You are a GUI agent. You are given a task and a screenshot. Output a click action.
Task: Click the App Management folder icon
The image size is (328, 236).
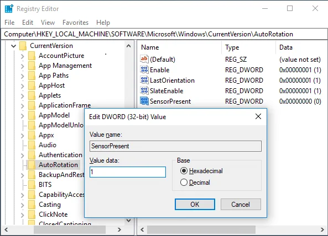click(x=32, y=66)
